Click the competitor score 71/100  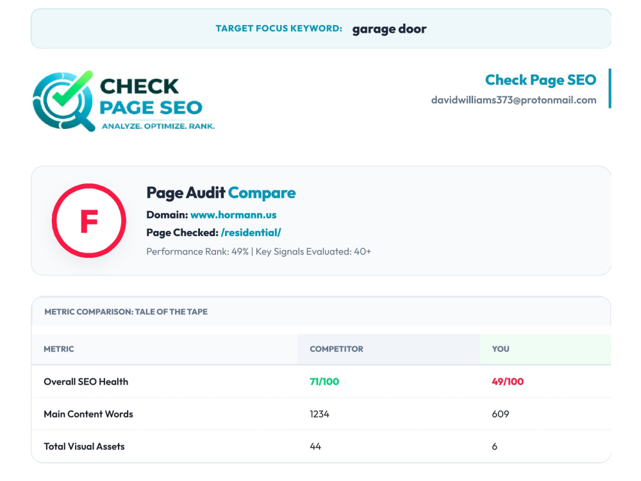pos(324,382)
